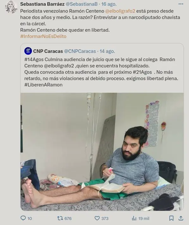Open the hospital photo in quoted tweet
Image resolution: width=189 pixels, height=225 pixels.
click(102, 152)
